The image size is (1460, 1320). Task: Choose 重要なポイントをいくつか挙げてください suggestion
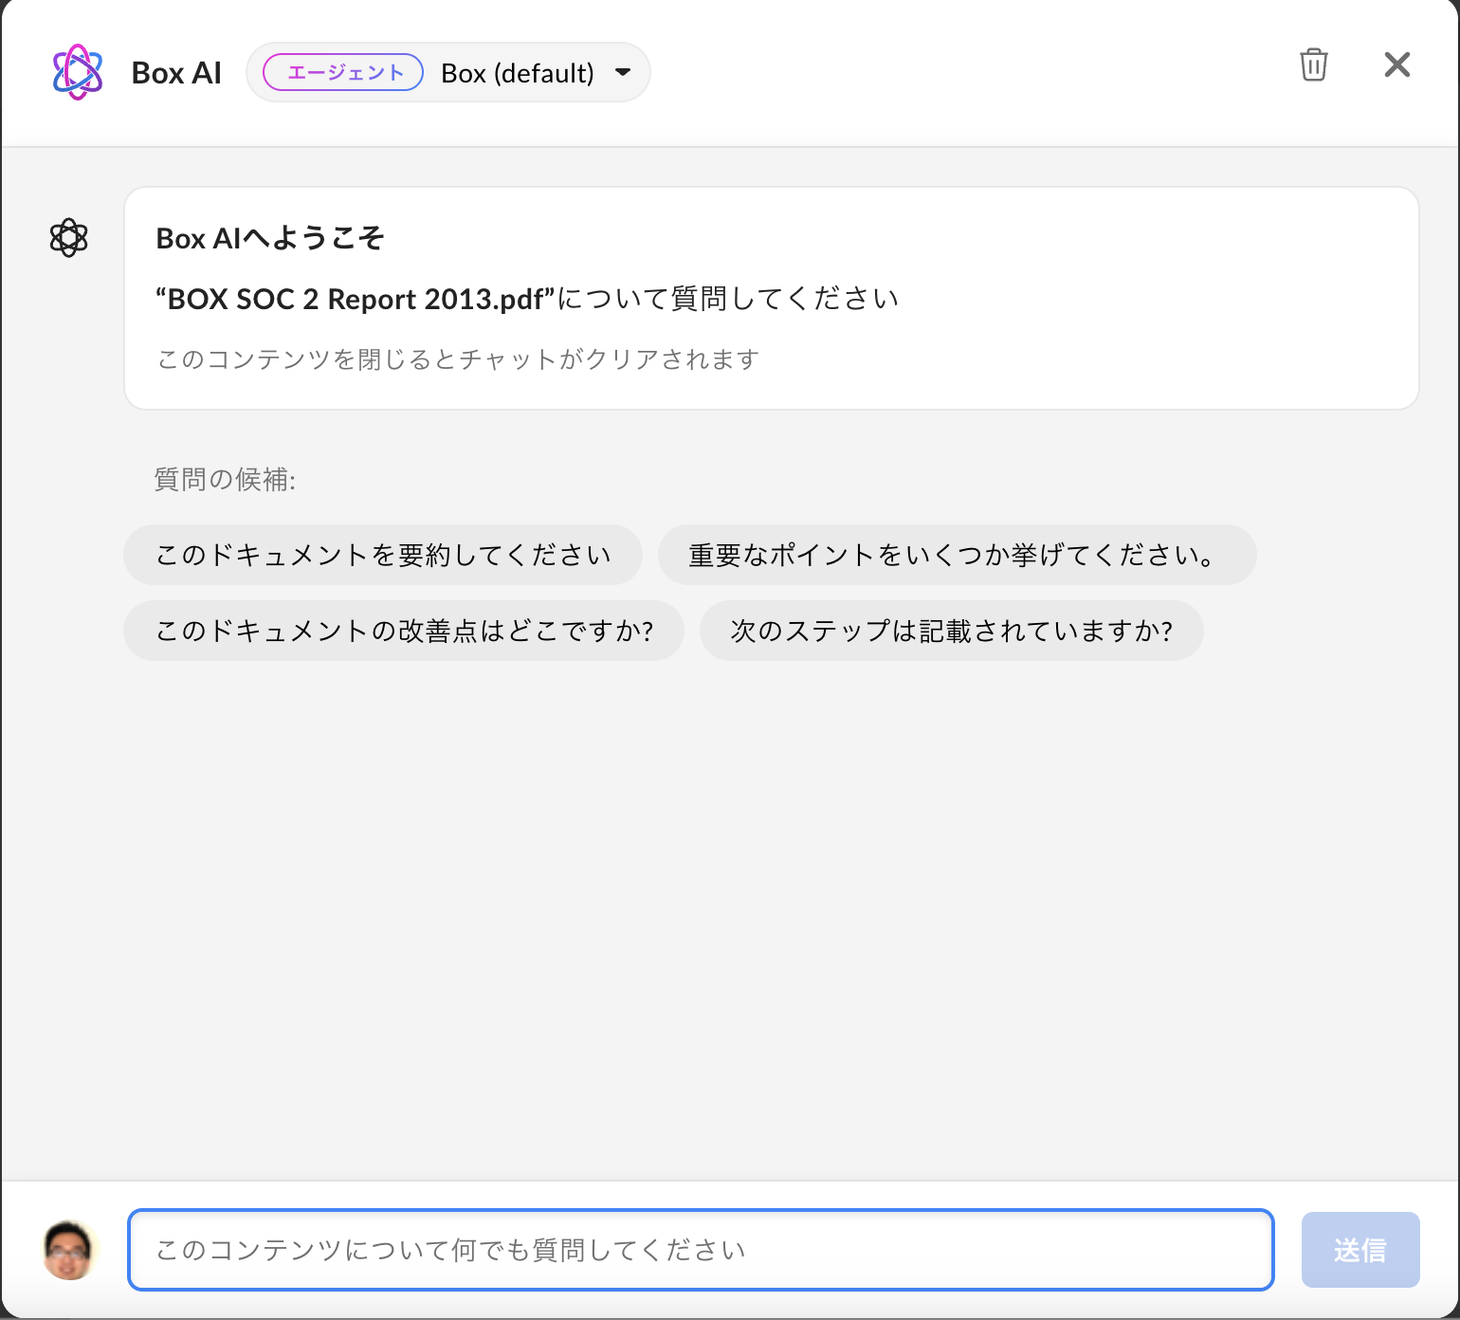click(x=957, y=555)
